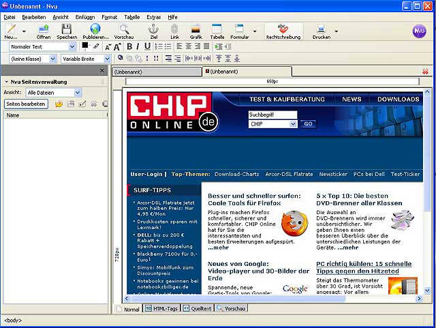This screenshot has height=328, width=436.
Task: Open the arrow dropdown next to Neu
Action: (x=24, y=31)
